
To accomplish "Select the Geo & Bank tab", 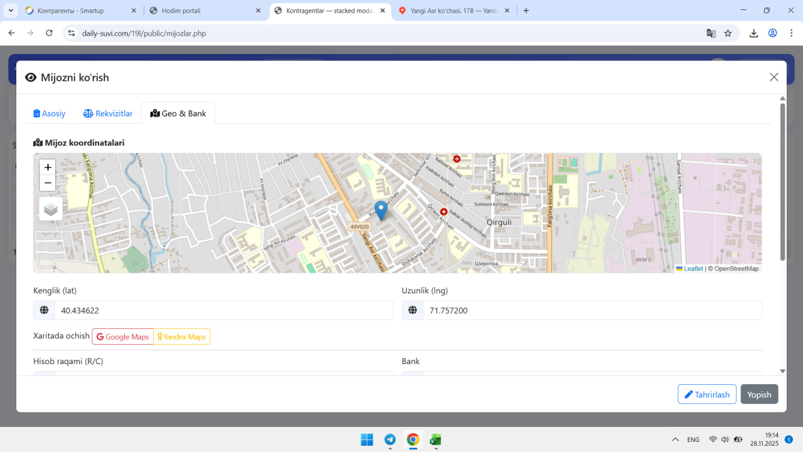I will point(178,114).
